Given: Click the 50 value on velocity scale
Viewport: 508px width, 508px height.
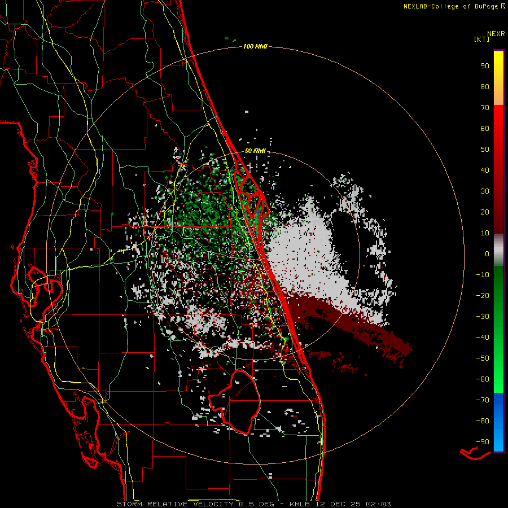Looking at the screenshot, I should coord(485,150).
